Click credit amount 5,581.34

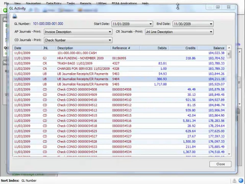click(189, 121)
